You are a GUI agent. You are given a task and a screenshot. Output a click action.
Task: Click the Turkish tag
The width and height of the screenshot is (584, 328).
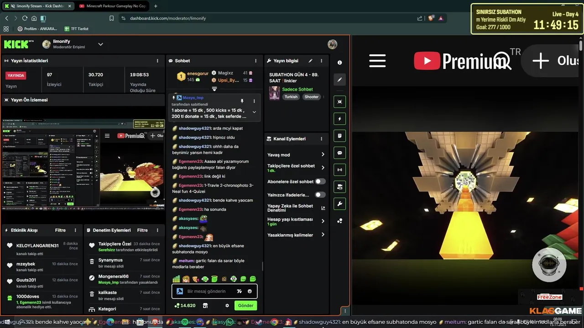[291, 97]
